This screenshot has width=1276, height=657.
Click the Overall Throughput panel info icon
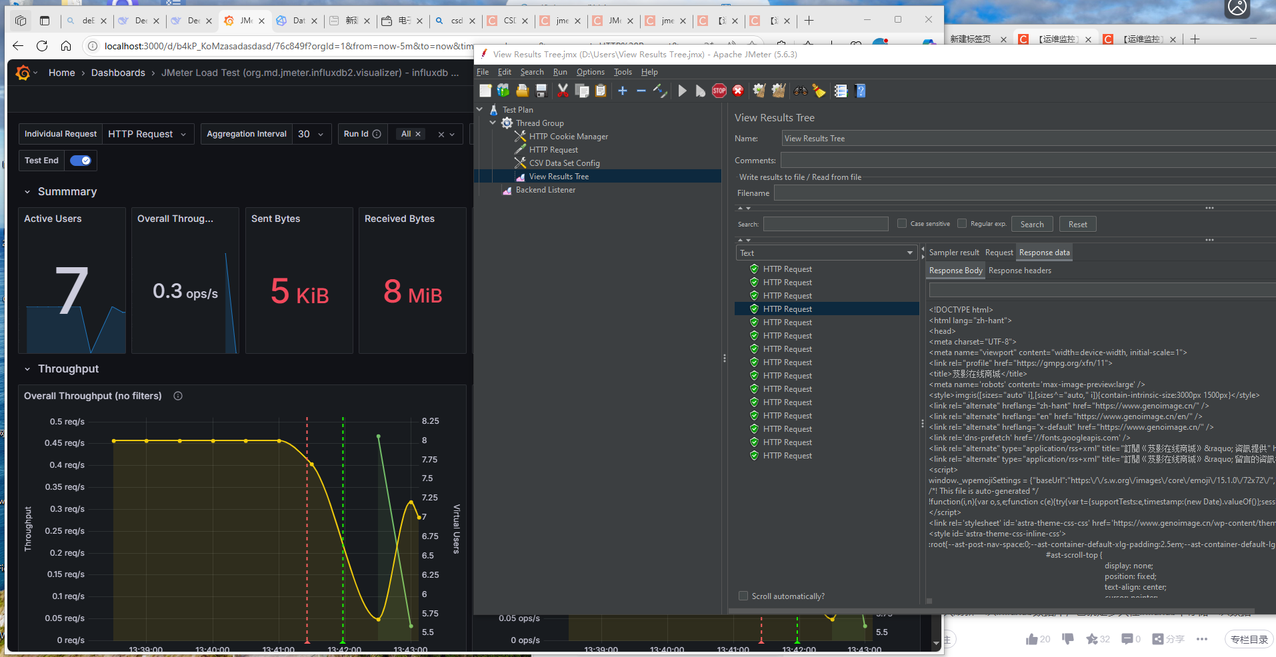[178, 396]
